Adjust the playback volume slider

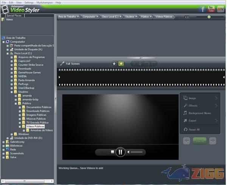137,152
